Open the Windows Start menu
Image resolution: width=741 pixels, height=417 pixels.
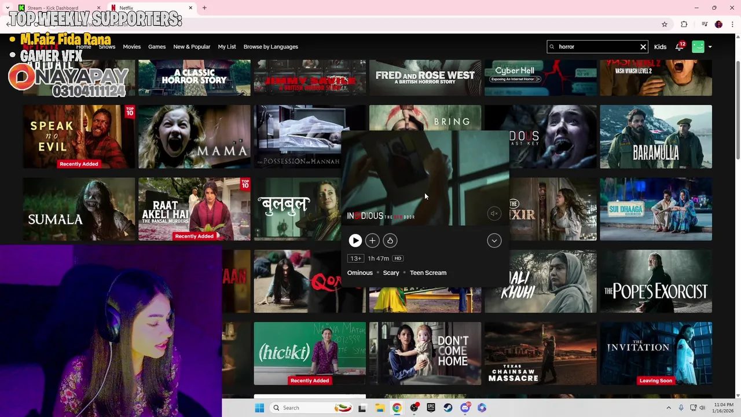[259, 408]
